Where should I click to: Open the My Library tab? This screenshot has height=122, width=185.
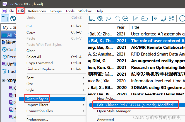[x=9, y=27]
